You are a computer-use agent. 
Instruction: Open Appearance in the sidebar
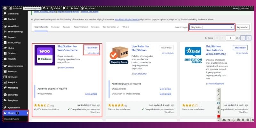click(x=14, y=108)
